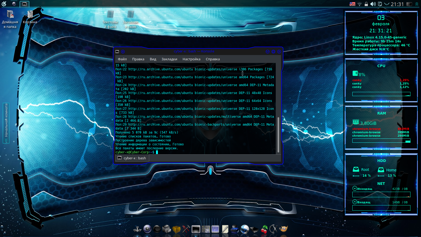Viewport: 421px width, 237px height.
Task: Click the CPU usage graph bar in conky
Action: (x=381, y=94)
